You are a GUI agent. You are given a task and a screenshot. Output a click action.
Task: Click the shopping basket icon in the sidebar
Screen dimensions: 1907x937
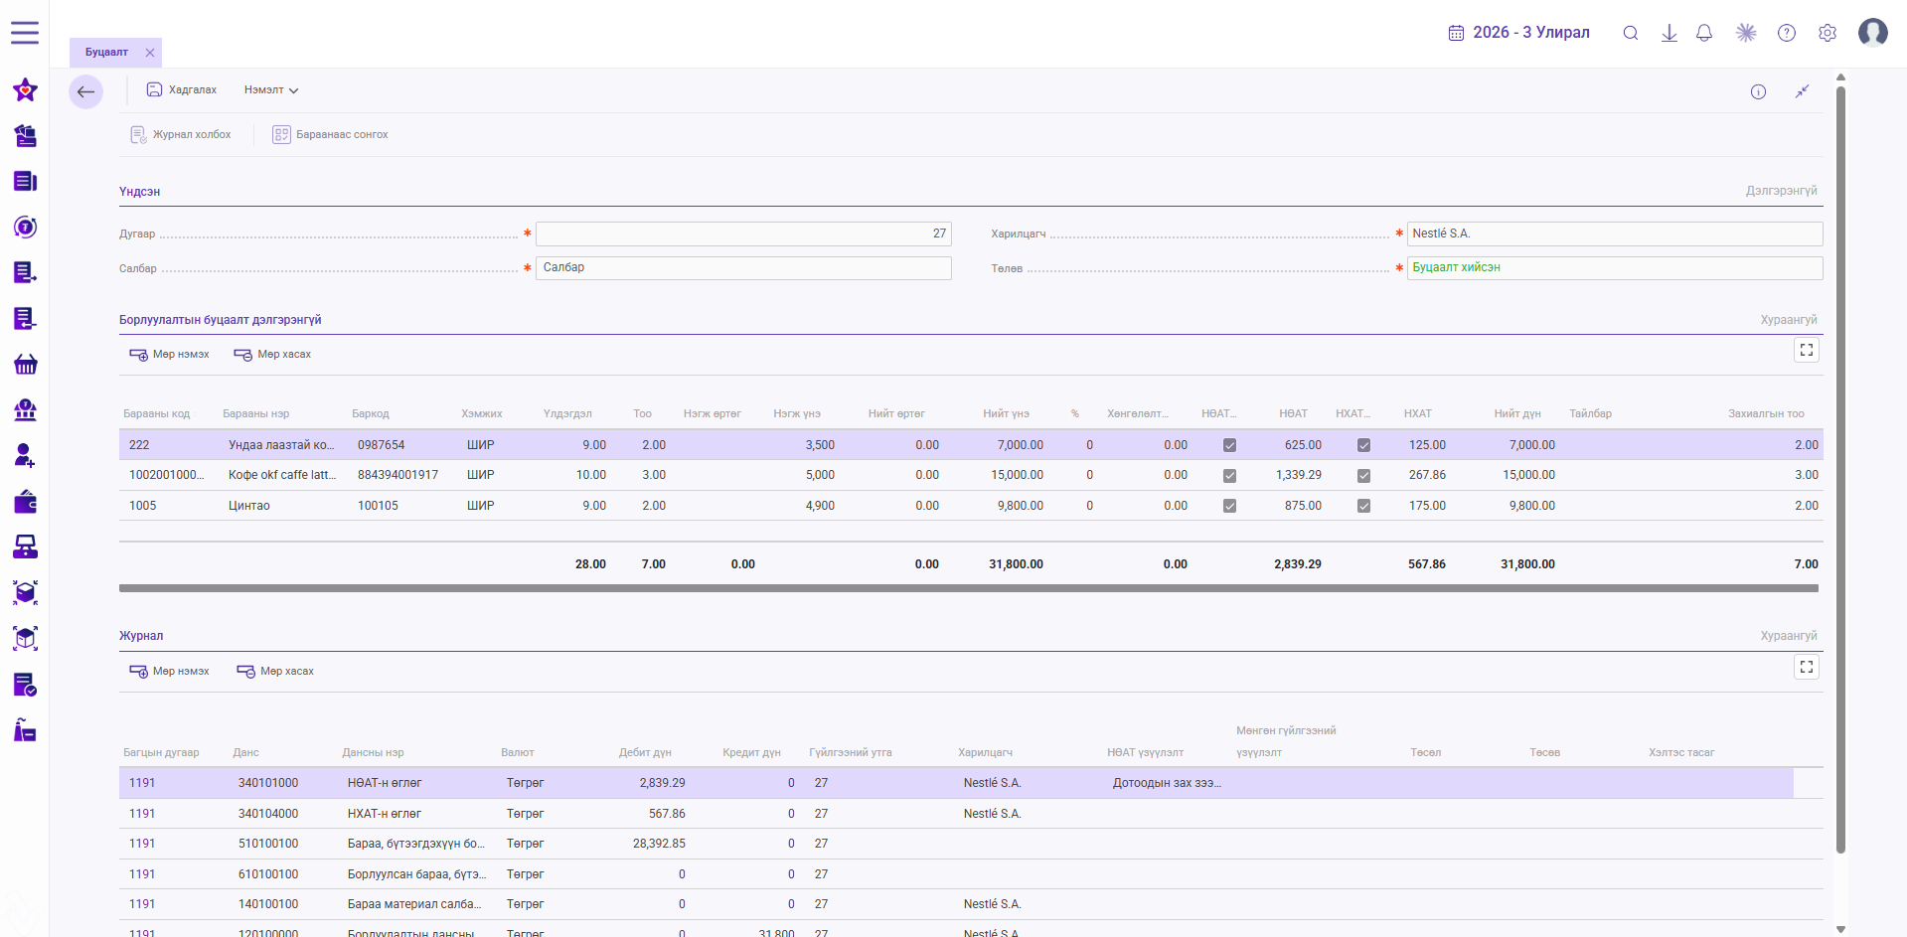coord(26,365)
